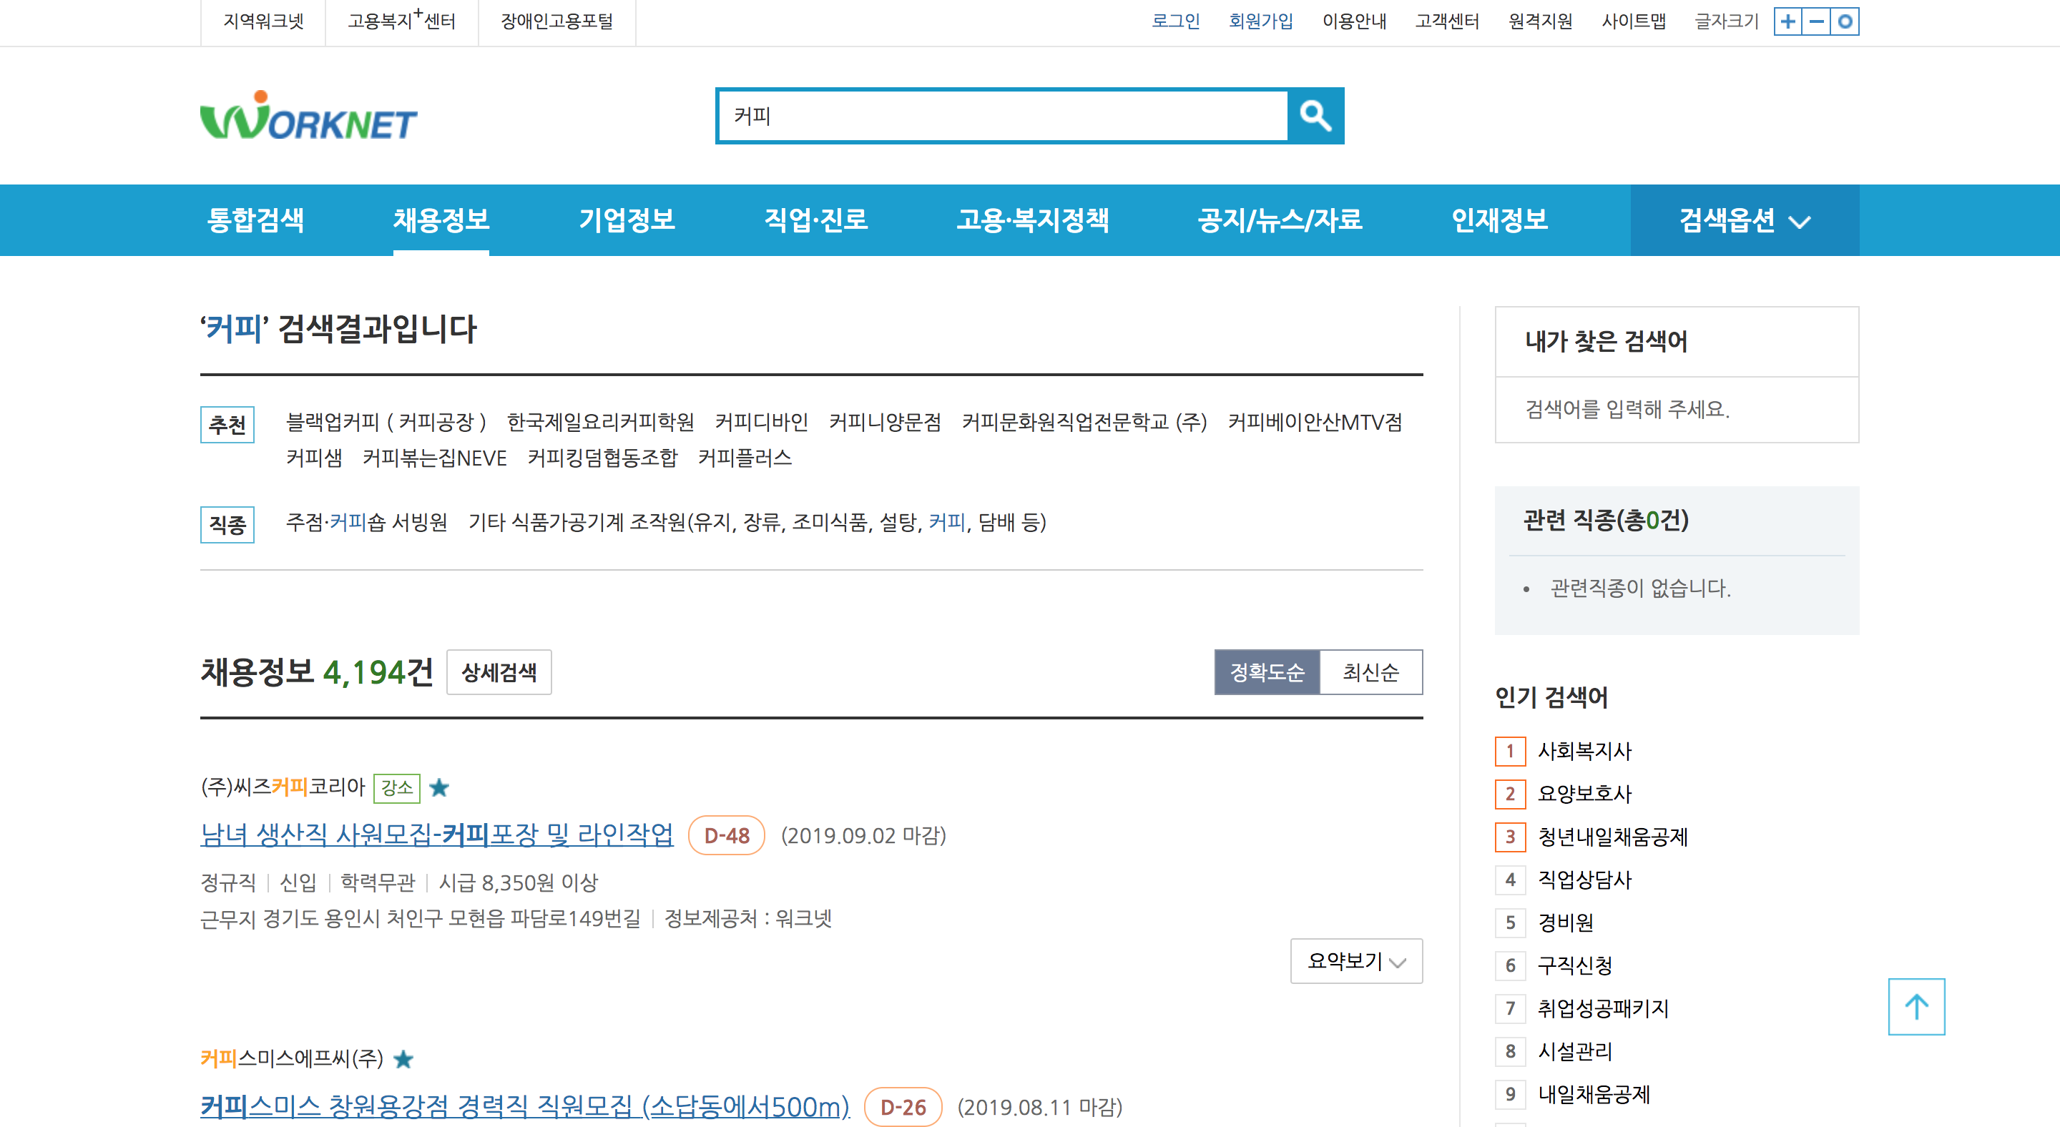Click the magnifying glass search button
Viewport: 2060px width, 1127px height.
[1315, 116]
